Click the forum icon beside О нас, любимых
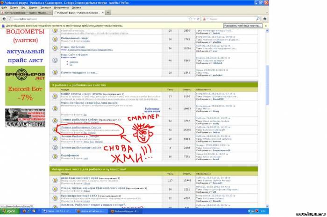 coord(55,48)
